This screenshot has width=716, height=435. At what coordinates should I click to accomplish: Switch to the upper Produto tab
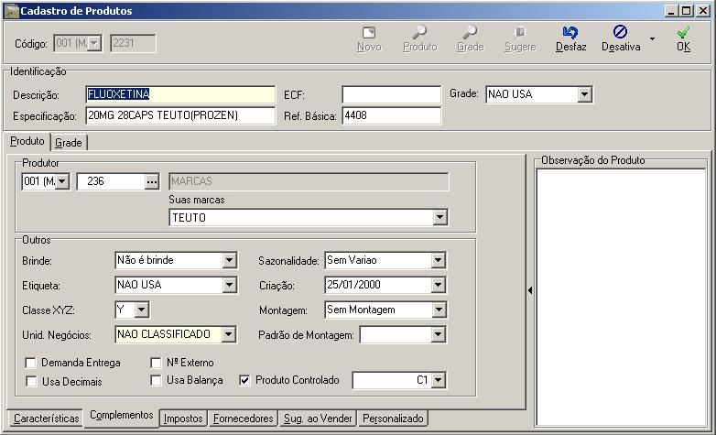(27, 141)
